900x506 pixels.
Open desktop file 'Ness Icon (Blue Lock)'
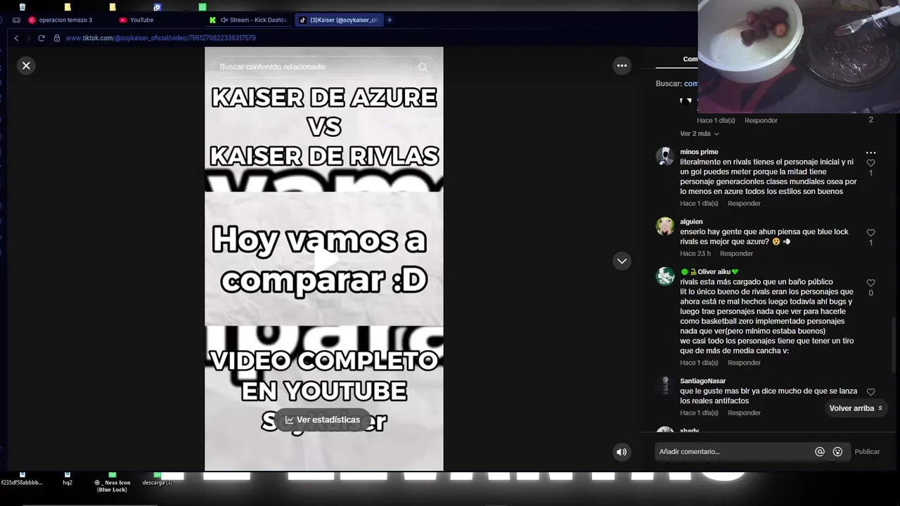112,482
